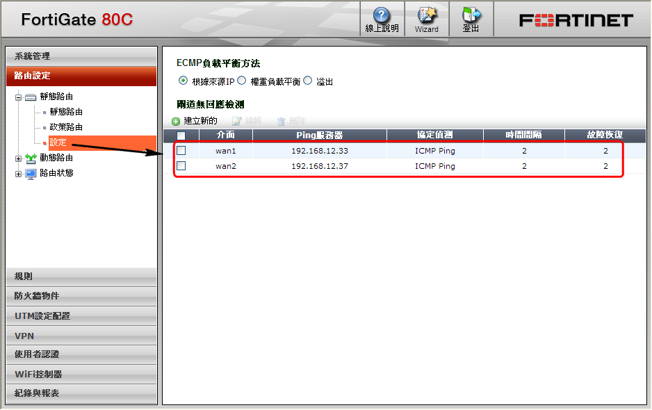Open the VPN menu section
The image size is (652, 410).
point(81,336)
